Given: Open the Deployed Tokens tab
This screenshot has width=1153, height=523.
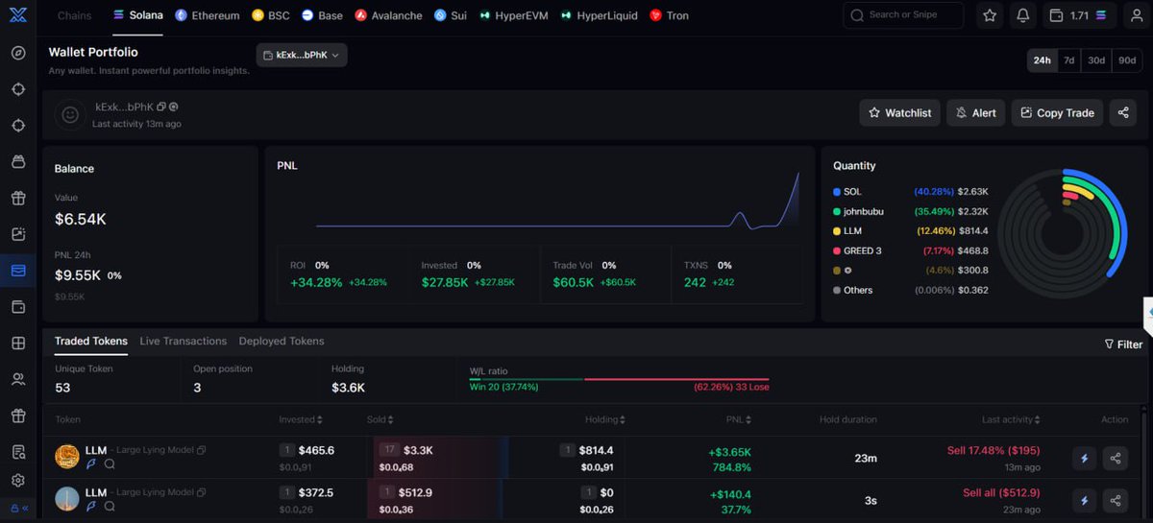Looking at the screenshot, I should pos(282,341).
